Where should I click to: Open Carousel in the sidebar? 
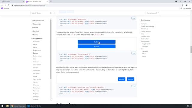36,62
